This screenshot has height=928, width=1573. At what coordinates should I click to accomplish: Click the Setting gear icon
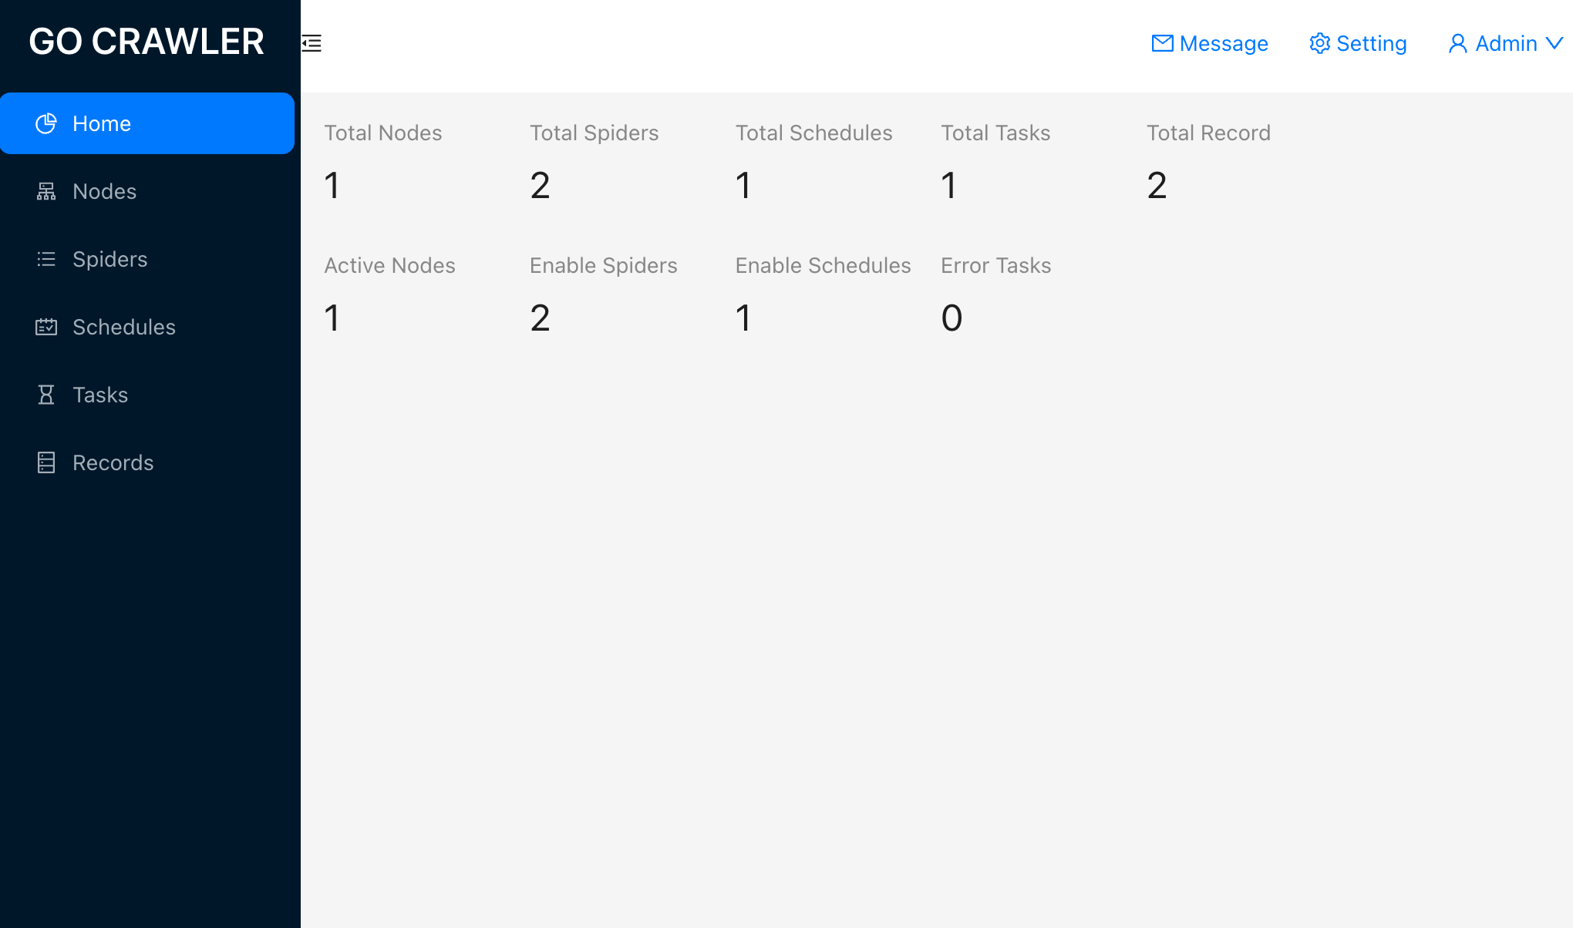(x=1319, y=43)
